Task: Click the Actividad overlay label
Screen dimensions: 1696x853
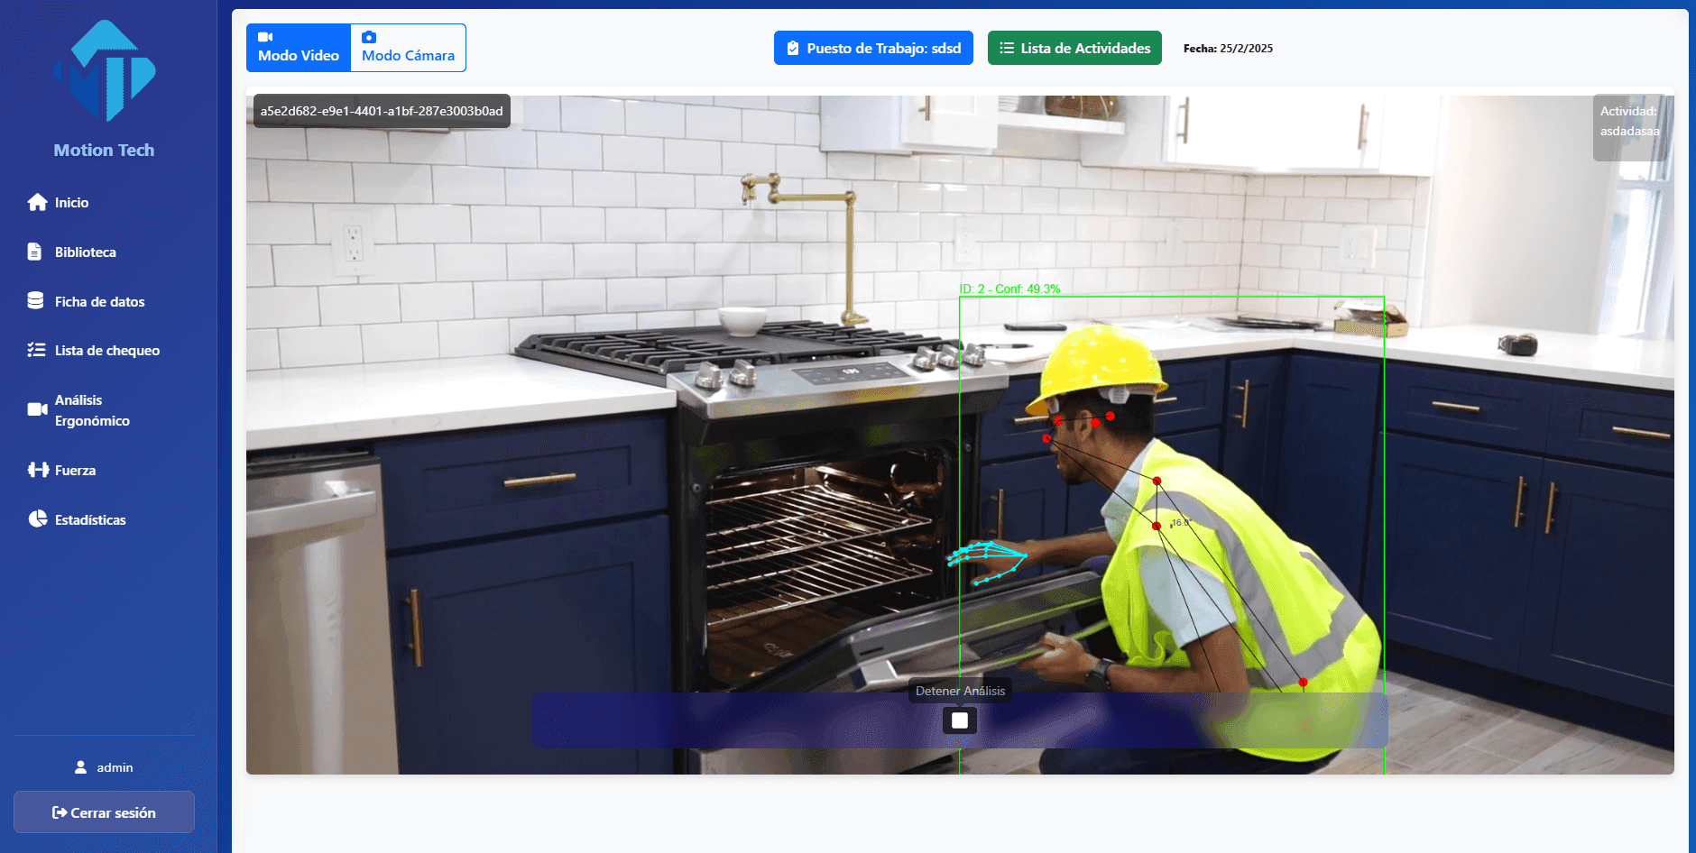Action: click(x=1629, y=121)
